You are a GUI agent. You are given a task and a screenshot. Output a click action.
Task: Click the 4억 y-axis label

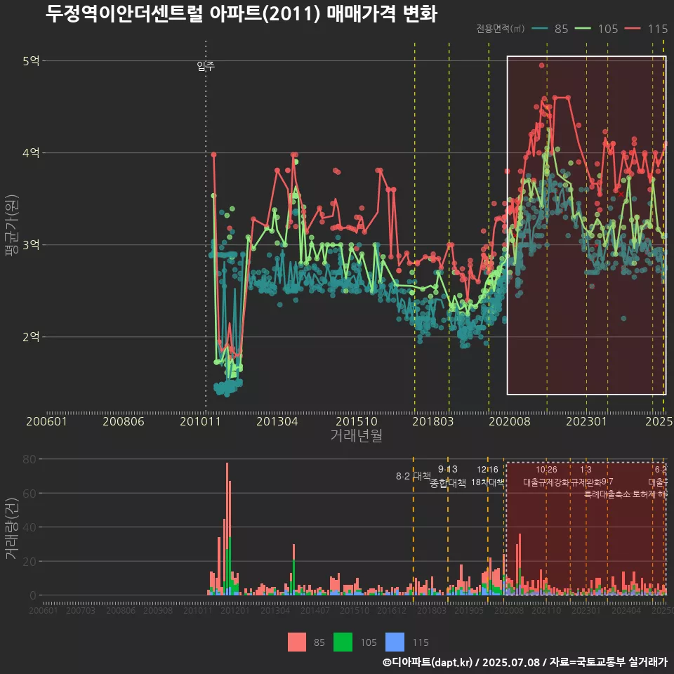[x=31, y=152]
